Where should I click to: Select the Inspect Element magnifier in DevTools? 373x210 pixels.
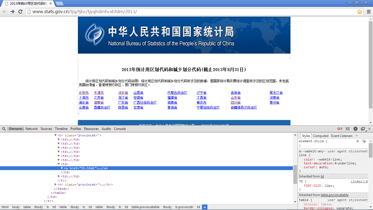click(x=4, y=129)
